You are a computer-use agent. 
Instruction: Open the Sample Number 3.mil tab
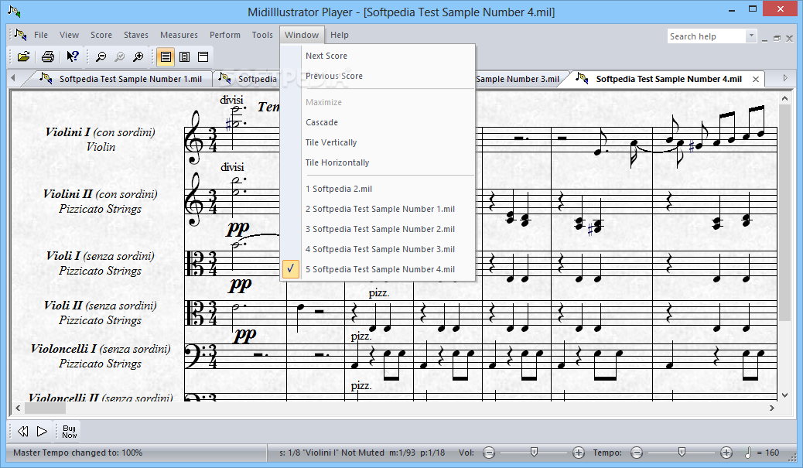[x=518, y=79]
